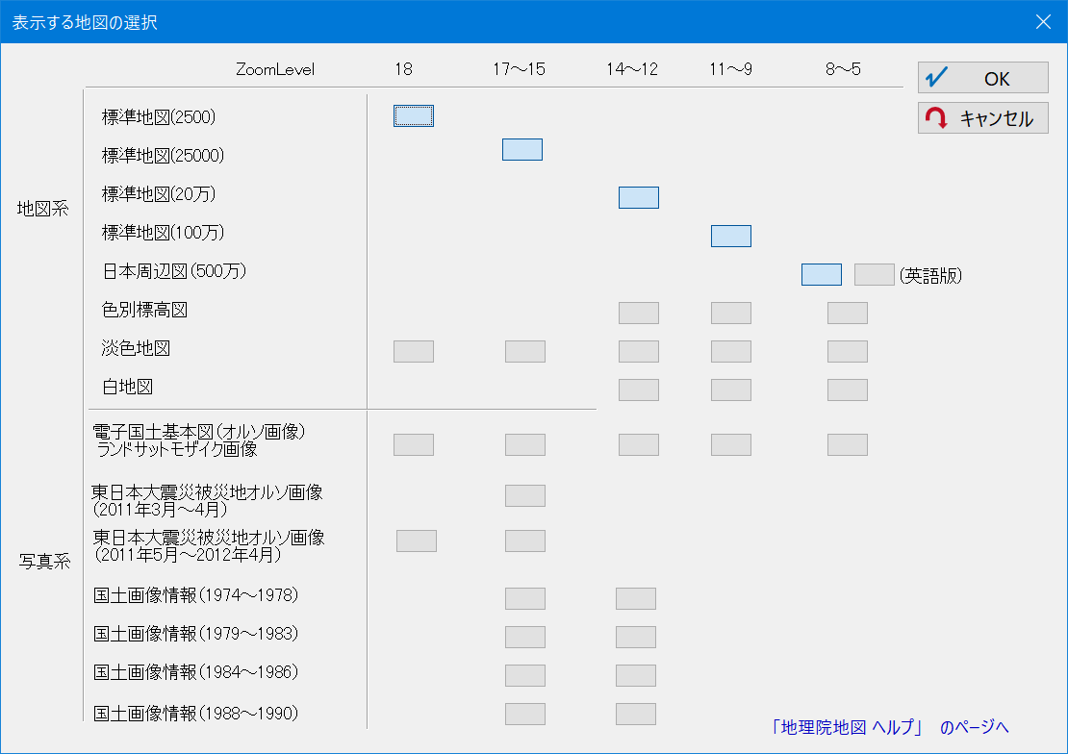Enable 国土画像情報(1984～1986) at zoom 14～12

coord(636,675)
